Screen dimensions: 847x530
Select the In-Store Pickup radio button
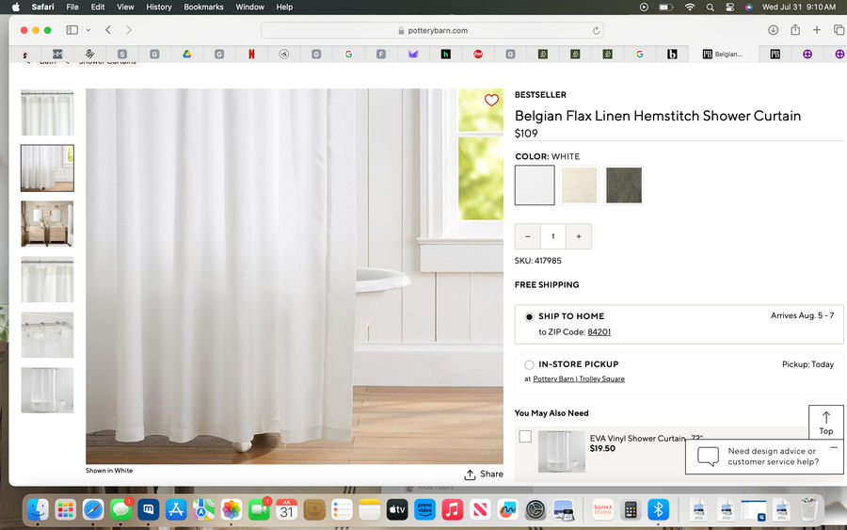tap(529, 364)
